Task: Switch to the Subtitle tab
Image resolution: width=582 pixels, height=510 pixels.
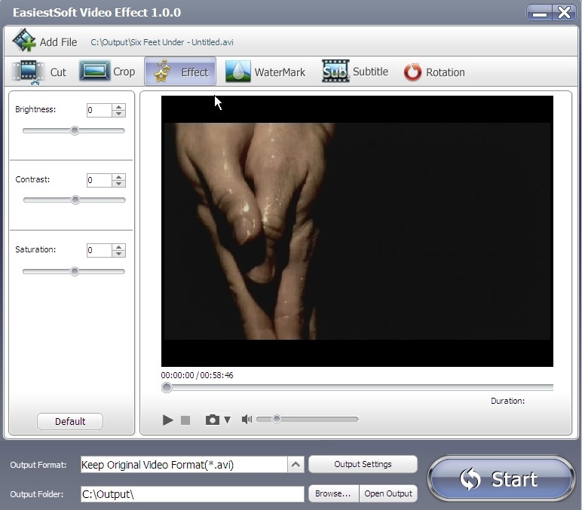Action: (x=355, y=72)
